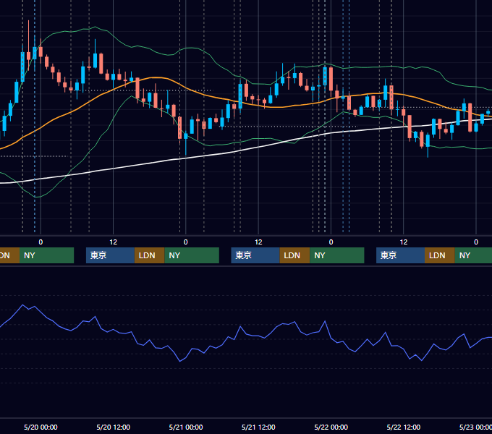The image size is (492, 434).
Task: Click hour label 0 above 5/21 00:00
Action: pyautogui.click(x=186, y=242)
